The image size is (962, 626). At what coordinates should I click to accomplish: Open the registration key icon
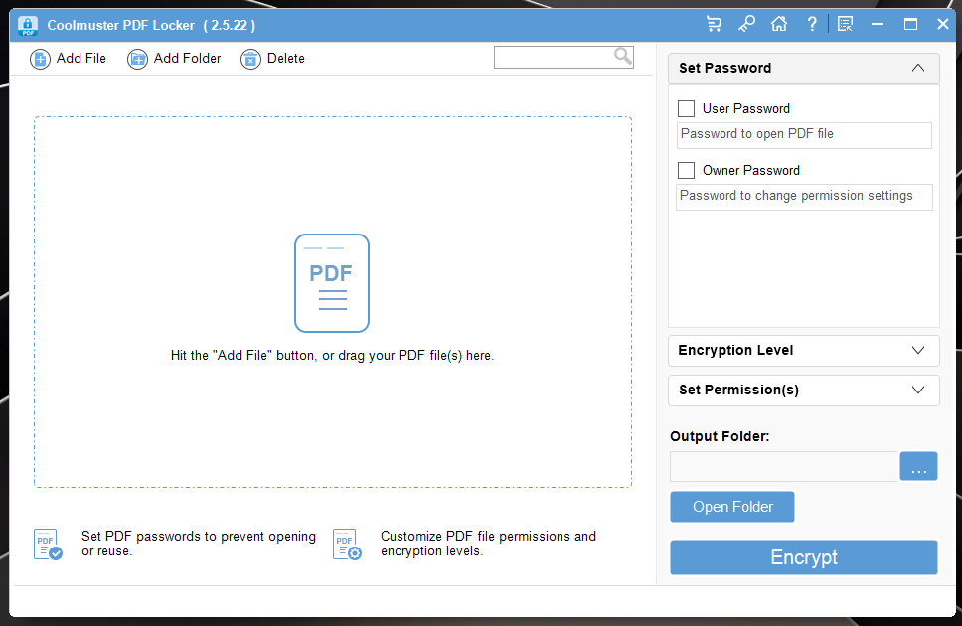pos(746,24)
